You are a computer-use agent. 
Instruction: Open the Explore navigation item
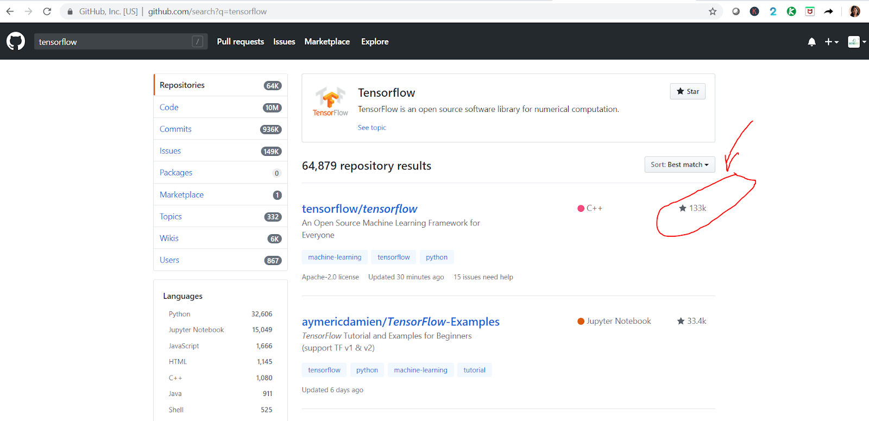tap(375, 42)
